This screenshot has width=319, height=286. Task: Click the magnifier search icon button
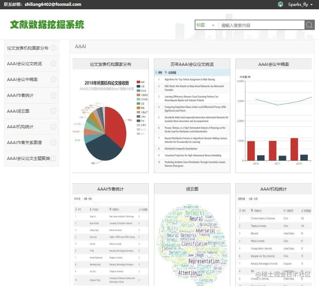pyautogui.click(x=309, y=25)
